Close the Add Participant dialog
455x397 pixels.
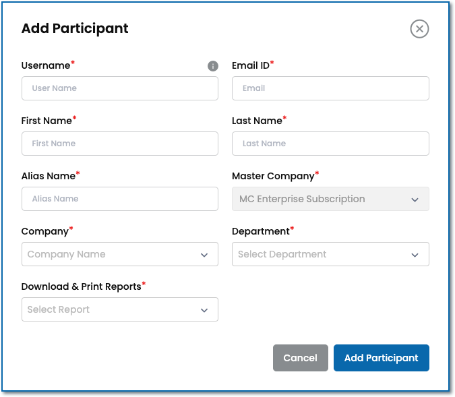tap(419, 29)
